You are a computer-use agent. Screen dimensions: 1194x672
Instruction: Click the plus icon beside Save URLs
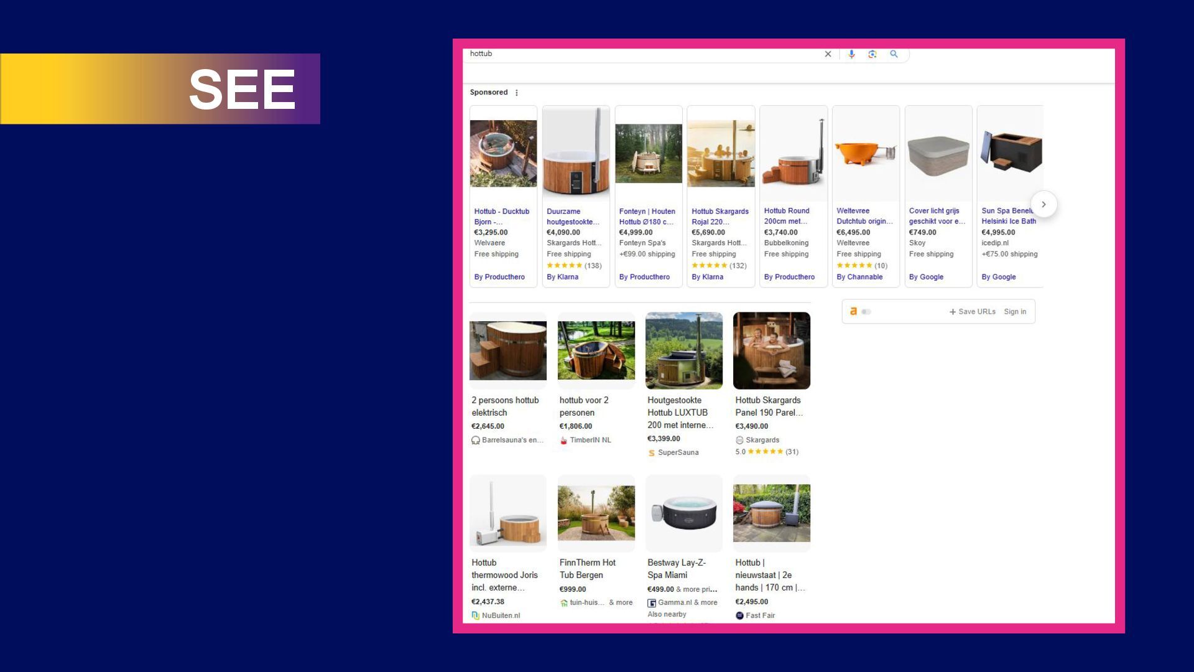(952, 312)
